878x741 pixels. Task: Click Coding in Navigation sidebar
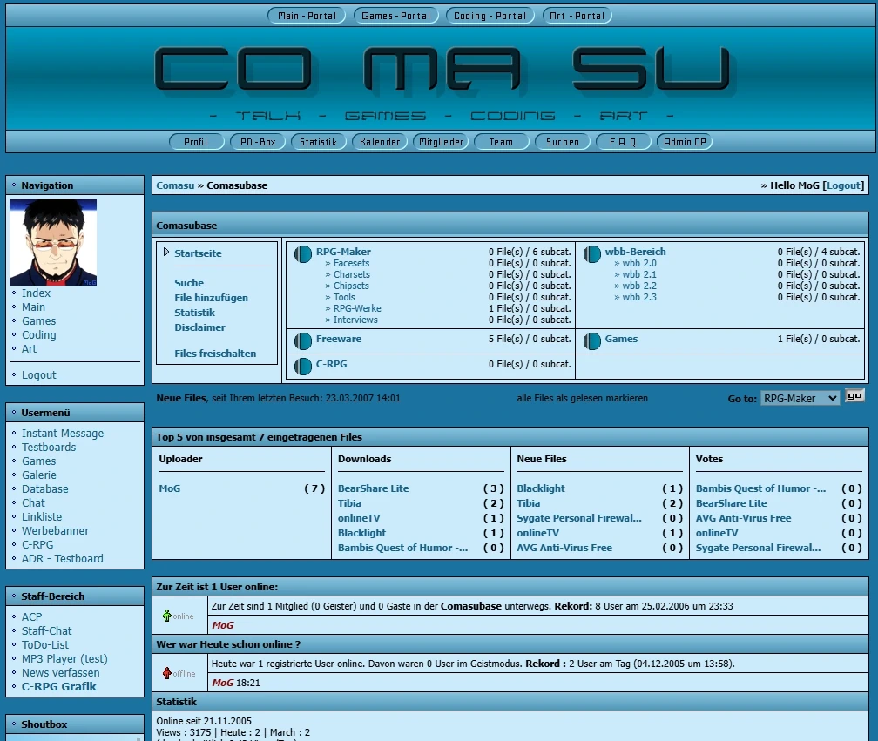click(38, 334)
